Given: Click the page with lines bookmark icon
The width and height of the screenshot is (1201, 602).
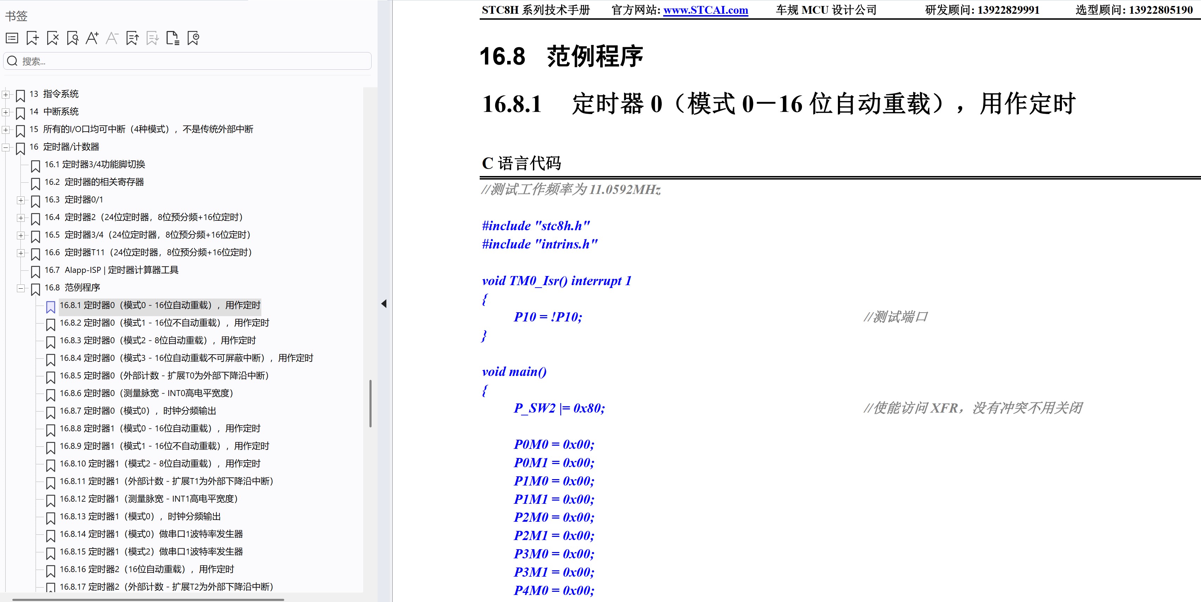Looking at the screenshot, I should (173, 38).
